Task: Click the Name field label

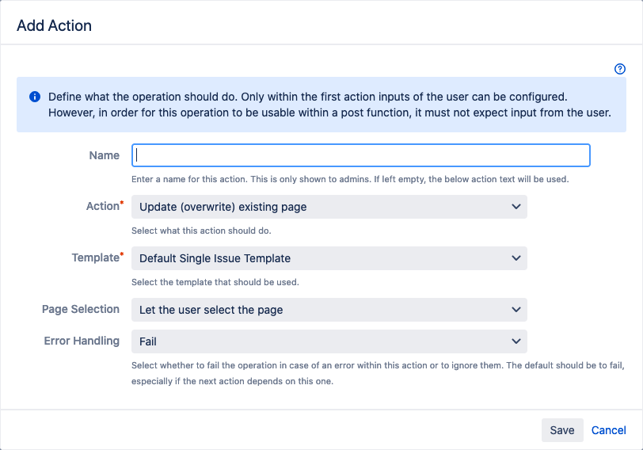Action: [105, 155]
